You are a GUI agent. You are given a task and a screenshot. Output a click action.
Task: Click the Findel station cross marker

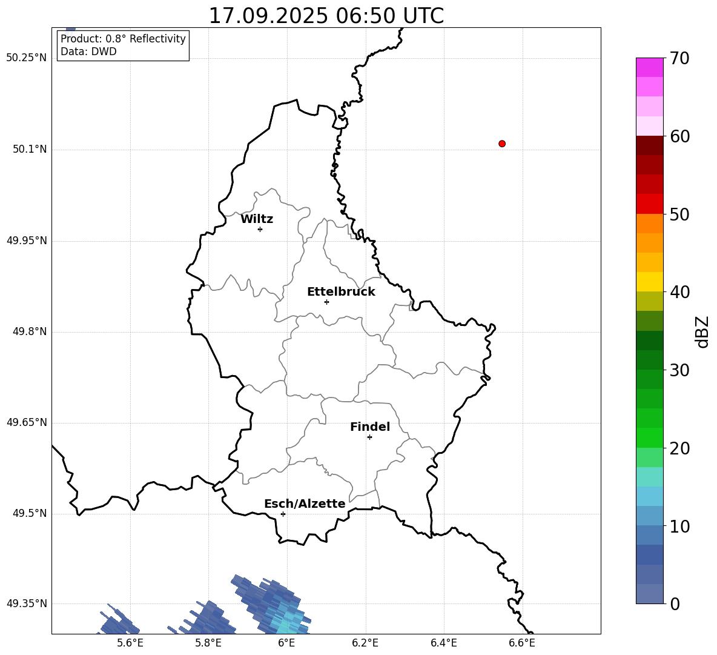(369, 437)
